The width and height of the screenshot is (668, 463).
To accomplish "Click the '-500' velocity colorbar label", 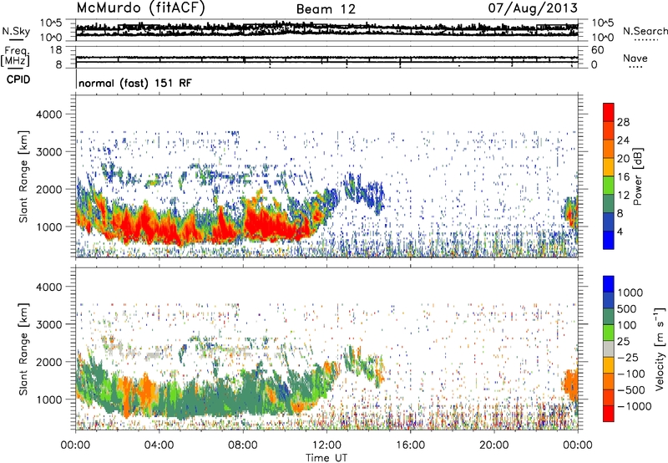I will click(631, 390).
